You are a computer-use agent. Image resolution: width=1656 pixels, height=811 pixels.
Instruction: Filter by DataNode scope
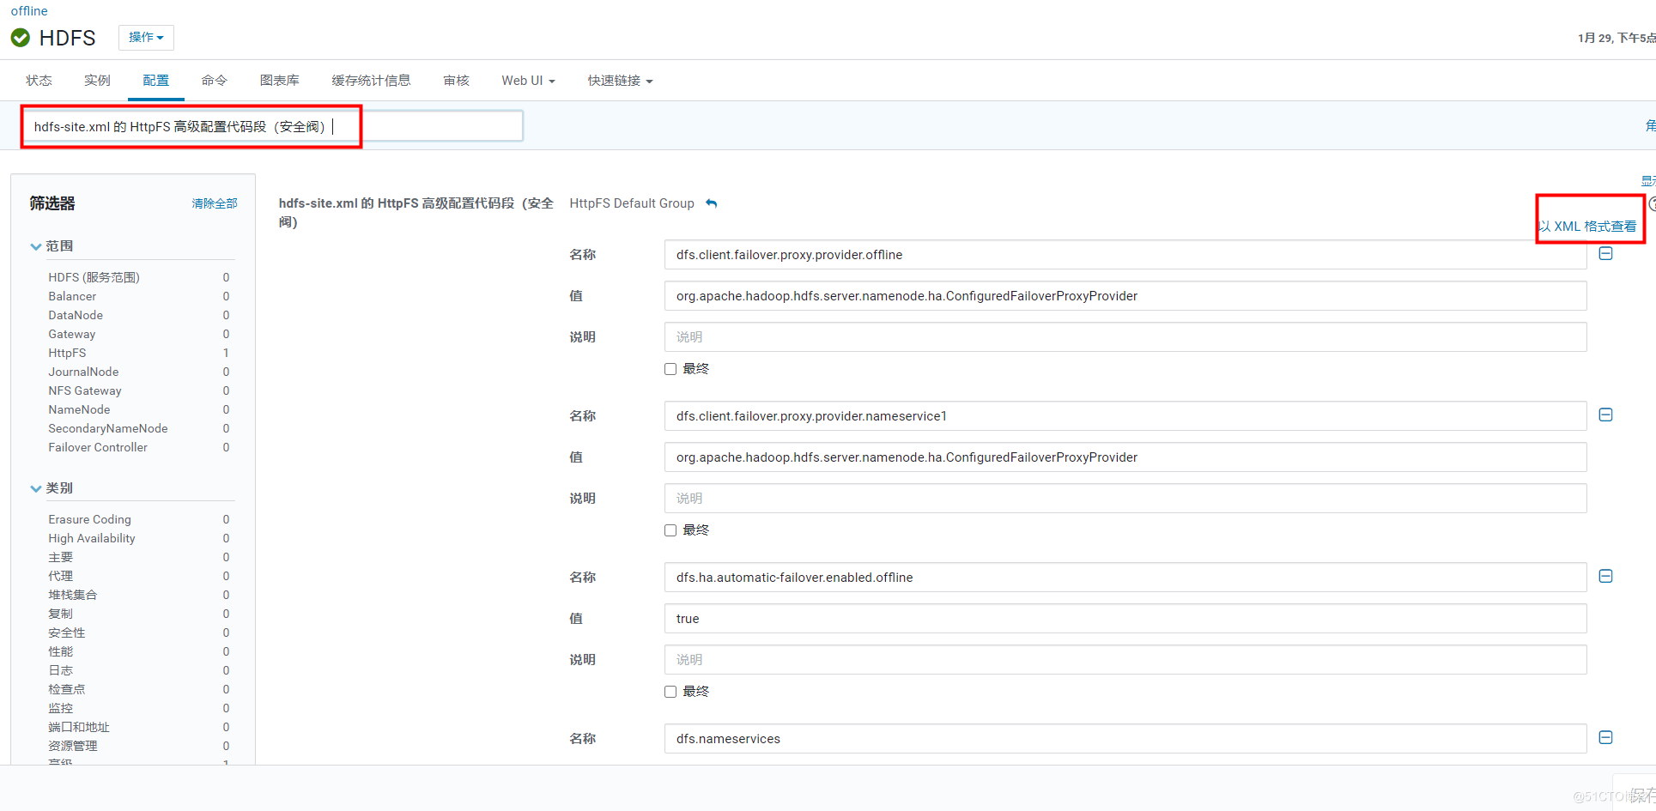(76, 315)
